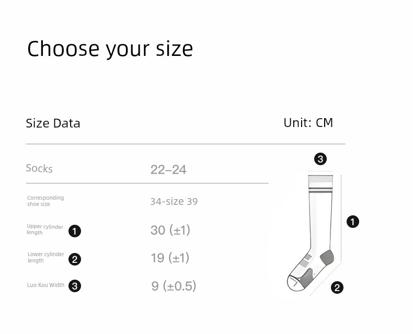Click the 'Luo Kou Width' label text
The width and height of the screenshot is (413, 334).
tap(46, 285)
